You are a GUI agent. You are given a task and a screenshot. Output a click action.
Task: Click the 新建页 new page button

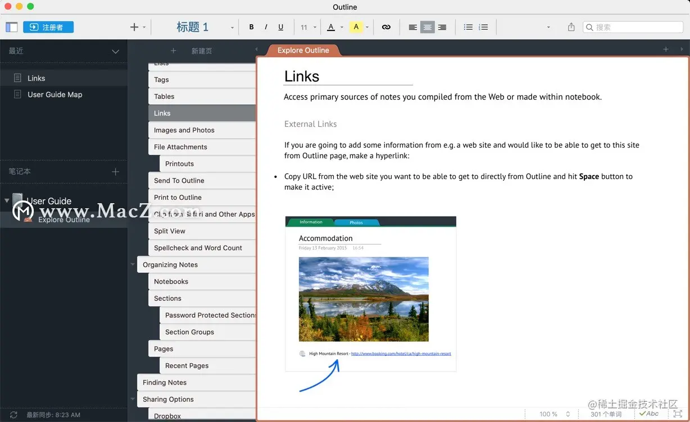click(202, 51)
